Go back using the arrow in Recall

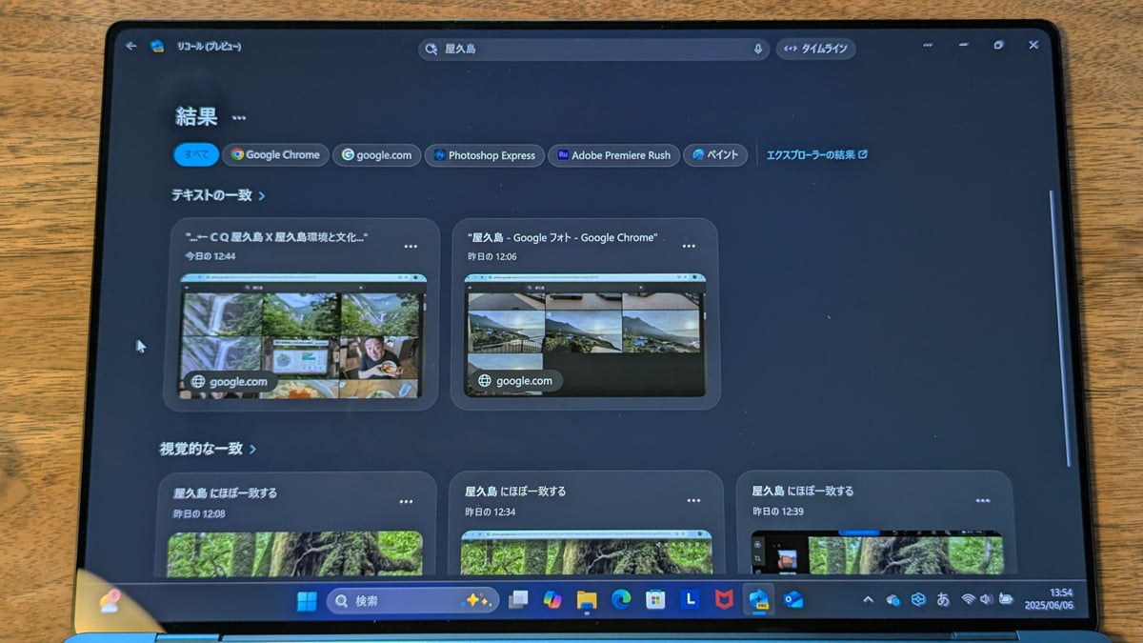131,46
